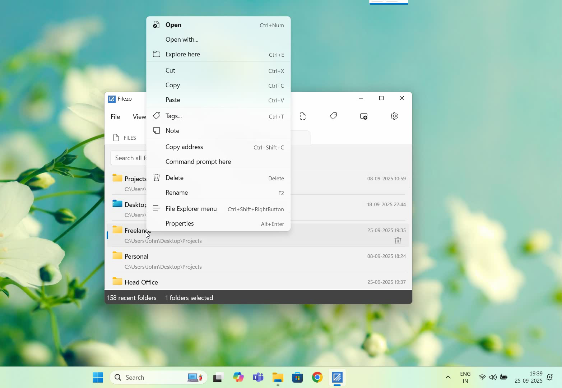
Task: Click the file sync icon in toolbar
Action: 303,116
